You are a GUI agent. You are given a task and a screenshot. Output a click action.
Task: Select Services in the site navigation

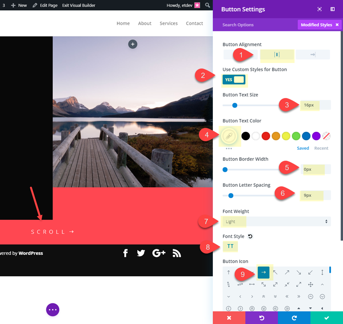coord(168,23)
